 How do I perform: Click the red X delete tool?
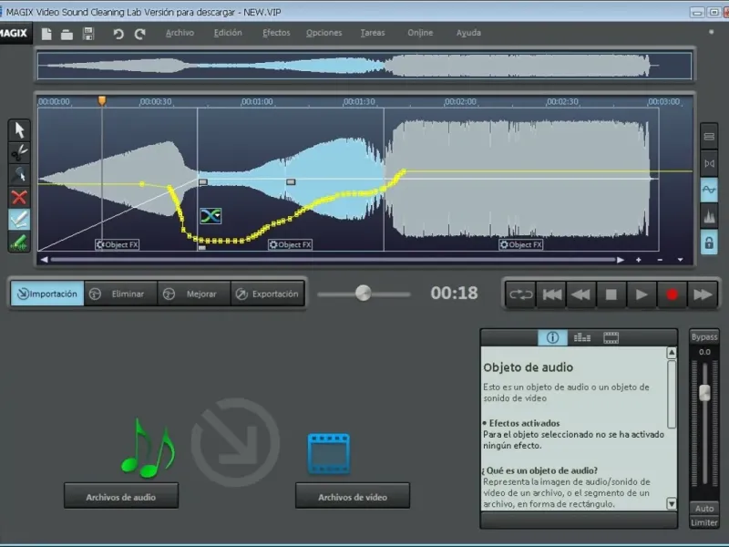point(19,197)
